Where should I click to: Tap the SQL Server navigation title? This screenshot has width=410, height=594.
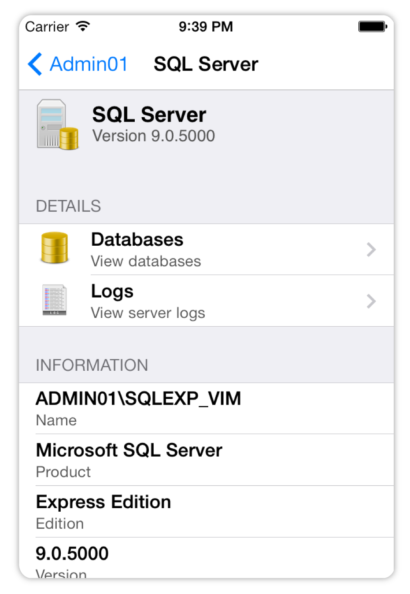[206, 64]
